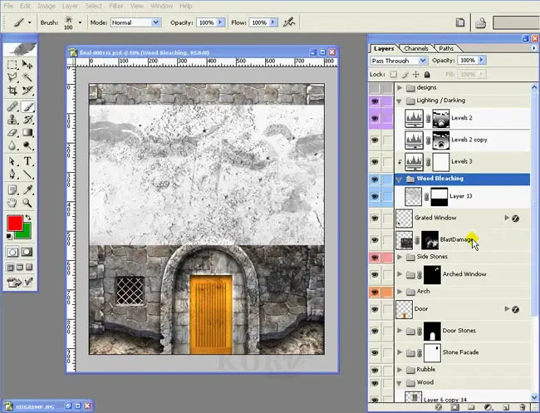Screen dimensions: 540x413
Task: Select the Notes tool
Action: [12, 189]
